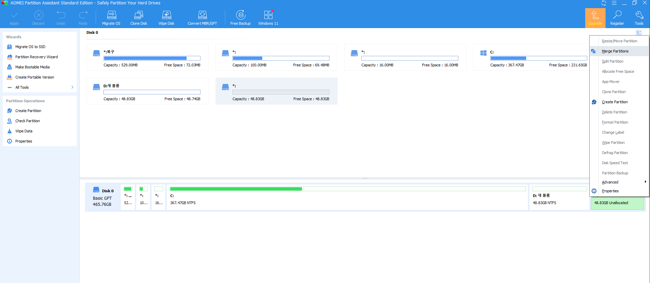
Task: Click the Partition Operations heading
Action: click(25, 101)
